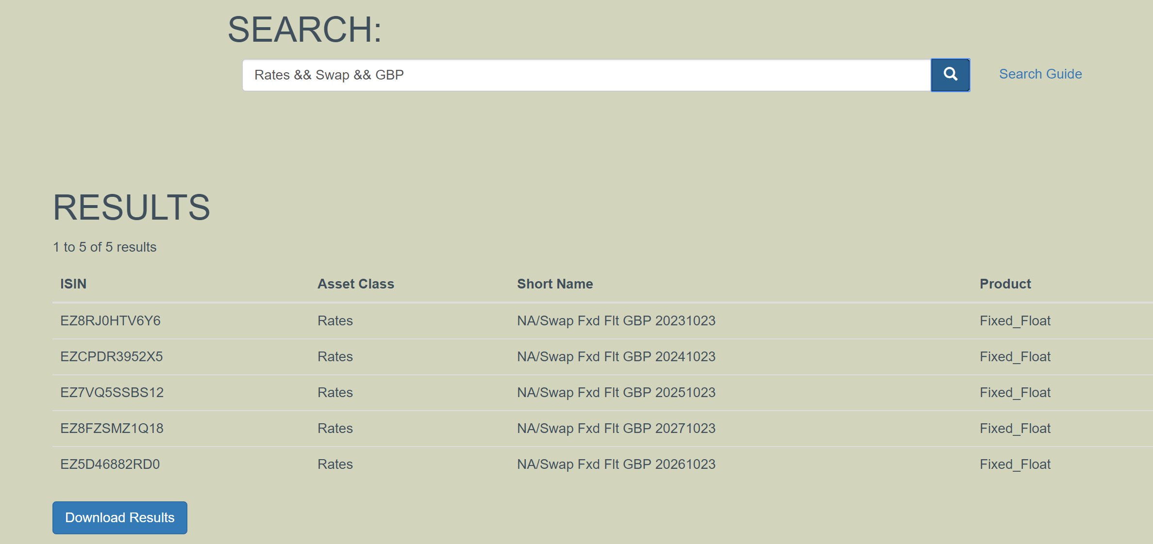The height and width of the screenshot is (544, 1153).
Task: Select ISIN EZ8RJ0HTV6Y6 in results
Action: (110, 320)
